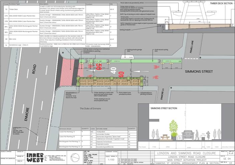The height and width of the screenshot is (165, 235).
Task: Select the white 40 speed marking on road
Action: (114, 70)
